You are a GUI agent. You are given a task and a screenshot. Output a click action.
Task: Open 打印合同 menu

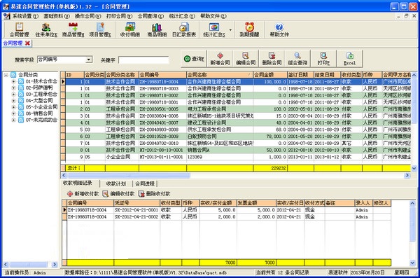pyautogui.click(x=119, y=16)
